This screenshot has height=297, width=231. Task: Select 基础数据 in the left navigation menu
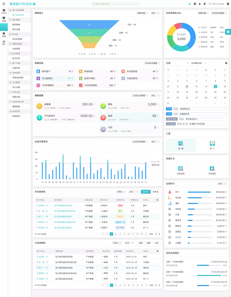tap(16, 106)
